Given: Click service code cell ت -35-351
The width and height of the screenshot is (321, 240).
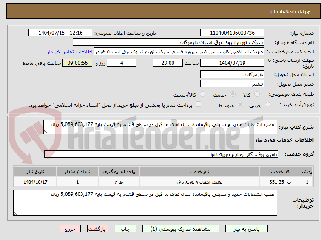Looking at the screenshot, I should pos(280,182).
